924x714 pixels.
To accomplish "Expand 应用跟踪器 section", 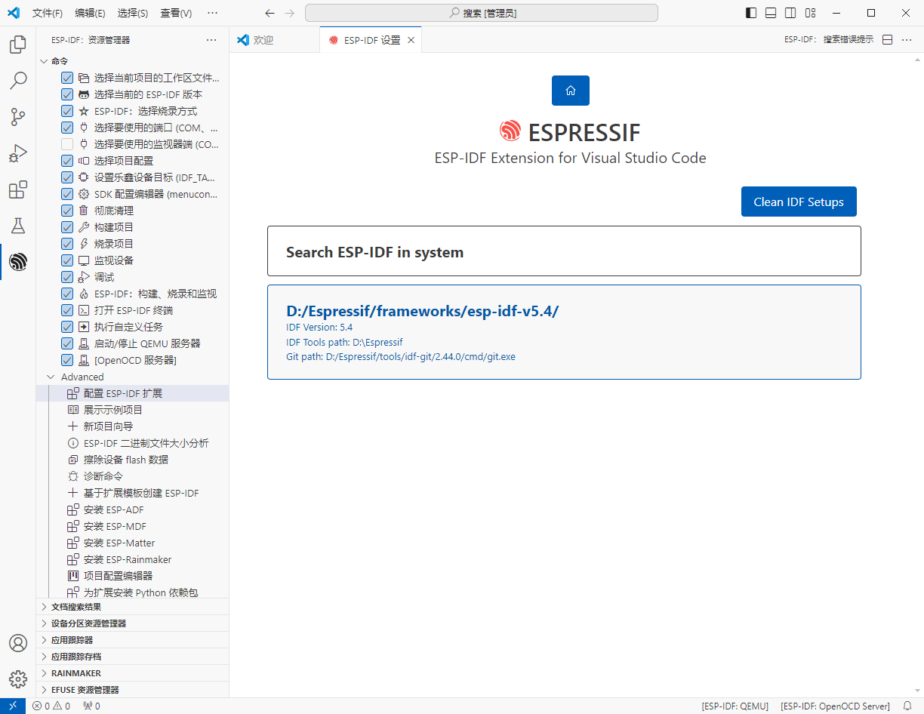I will point(132,640).
